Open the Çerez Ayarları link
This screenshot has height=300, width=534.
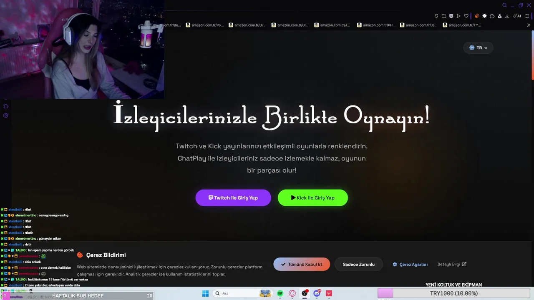click(x=410, y=264)
